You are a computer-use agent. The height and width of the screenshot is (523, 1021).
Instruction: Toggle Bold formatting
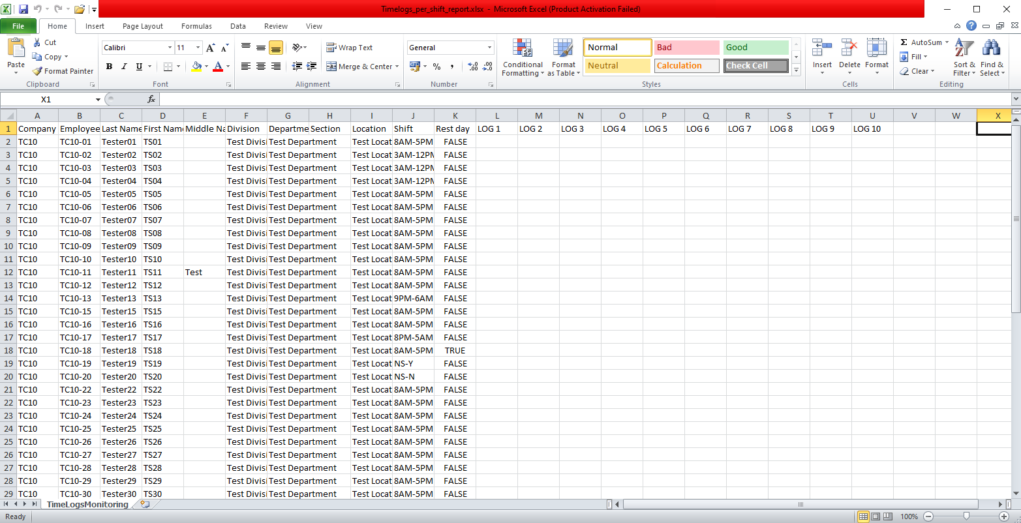(109, 67)
